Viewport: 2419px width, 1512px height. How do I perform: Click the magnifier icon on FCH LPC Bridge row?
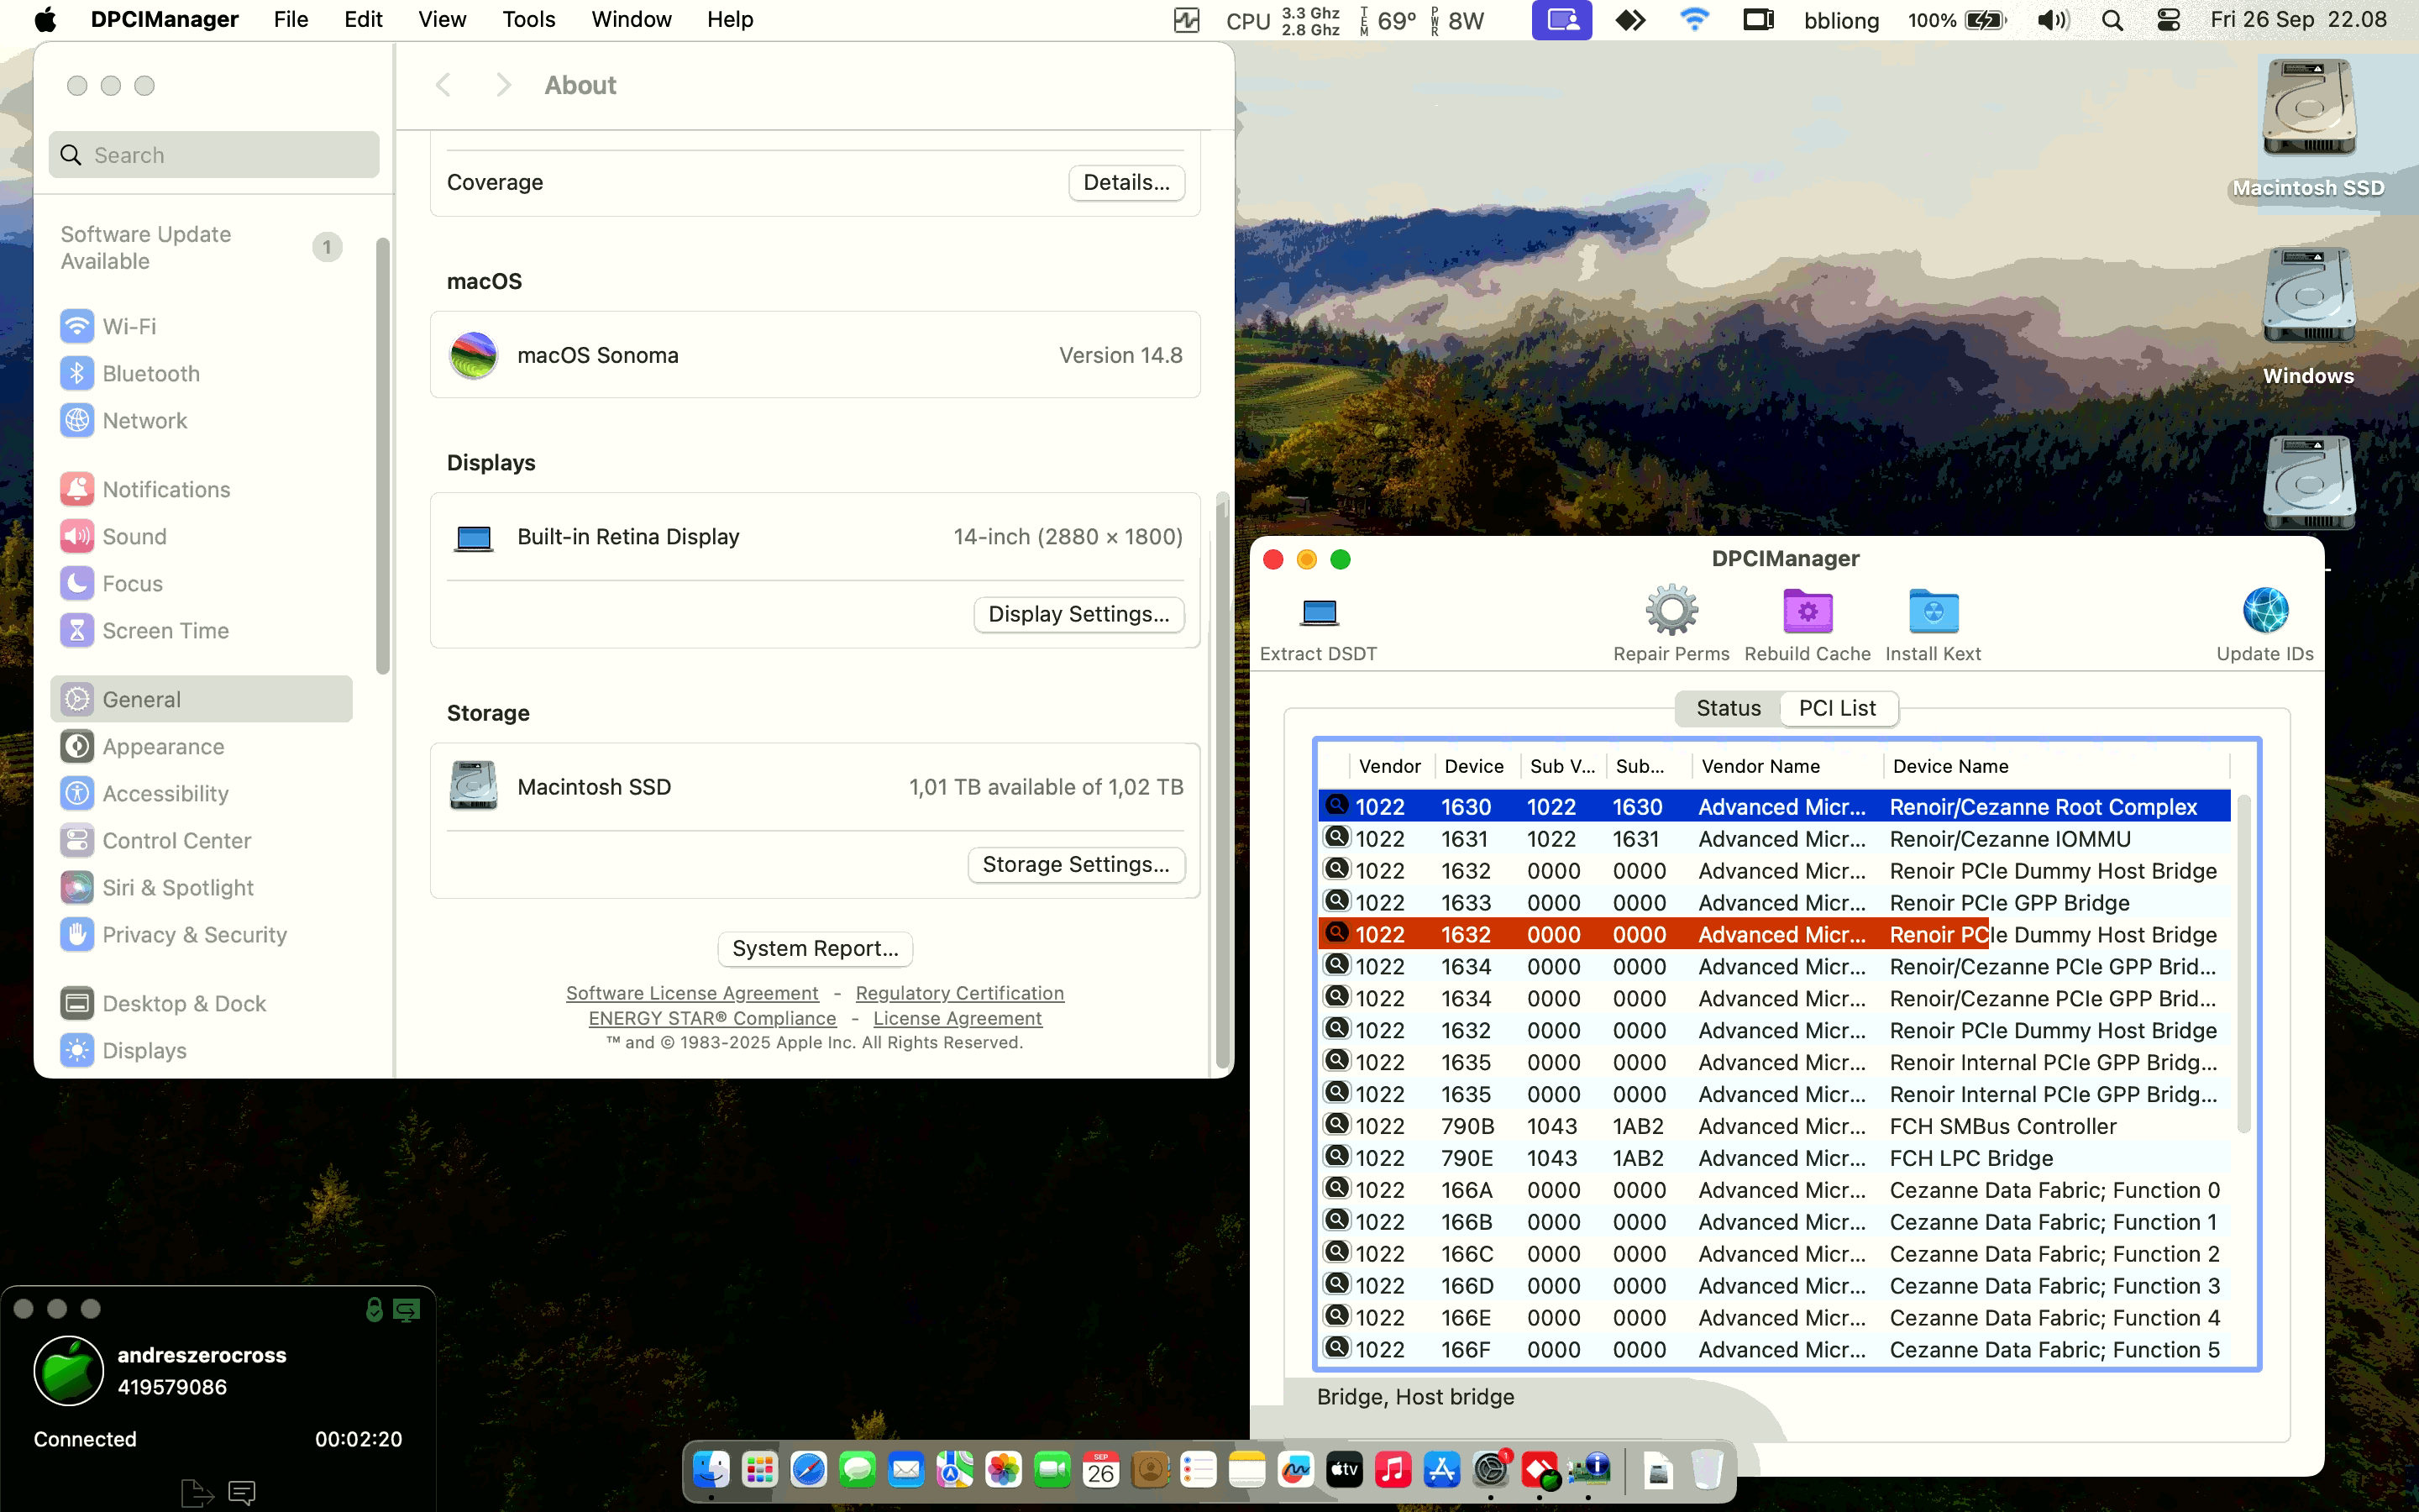1336,1157
